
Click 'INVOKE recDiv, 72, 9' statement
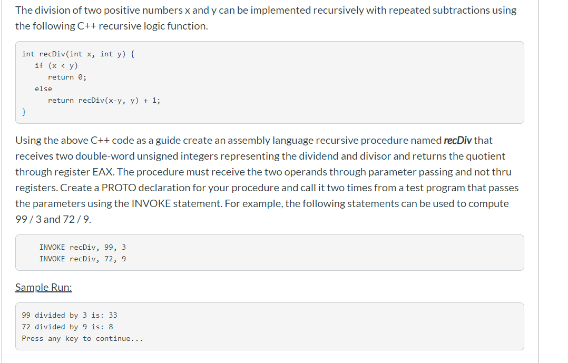83,259
